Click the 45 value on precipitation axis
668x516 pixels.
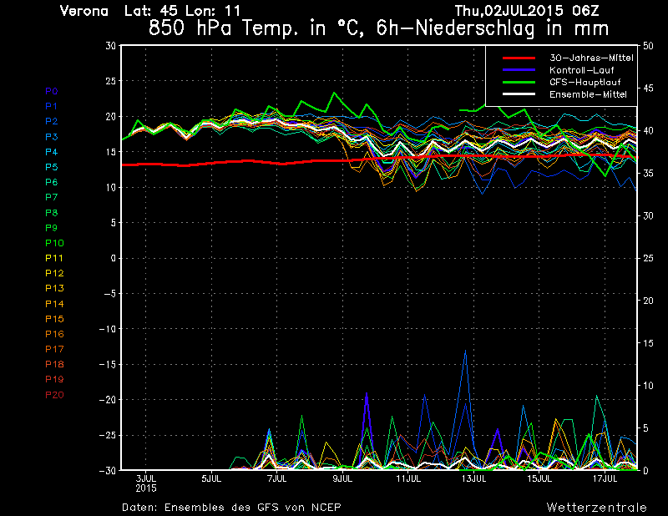648,89
